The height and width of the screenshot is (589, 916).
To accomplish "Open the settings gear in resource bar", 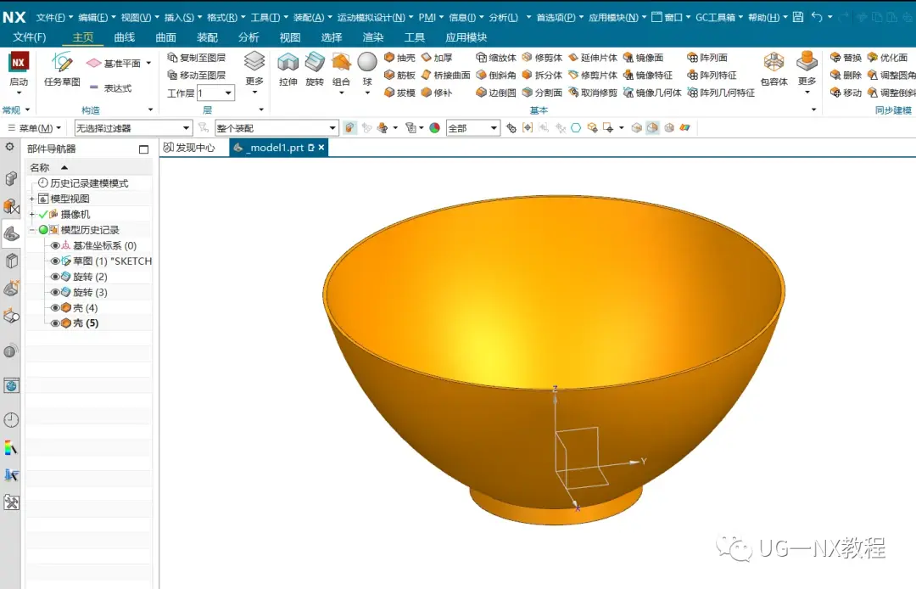I will coord(10,147).
